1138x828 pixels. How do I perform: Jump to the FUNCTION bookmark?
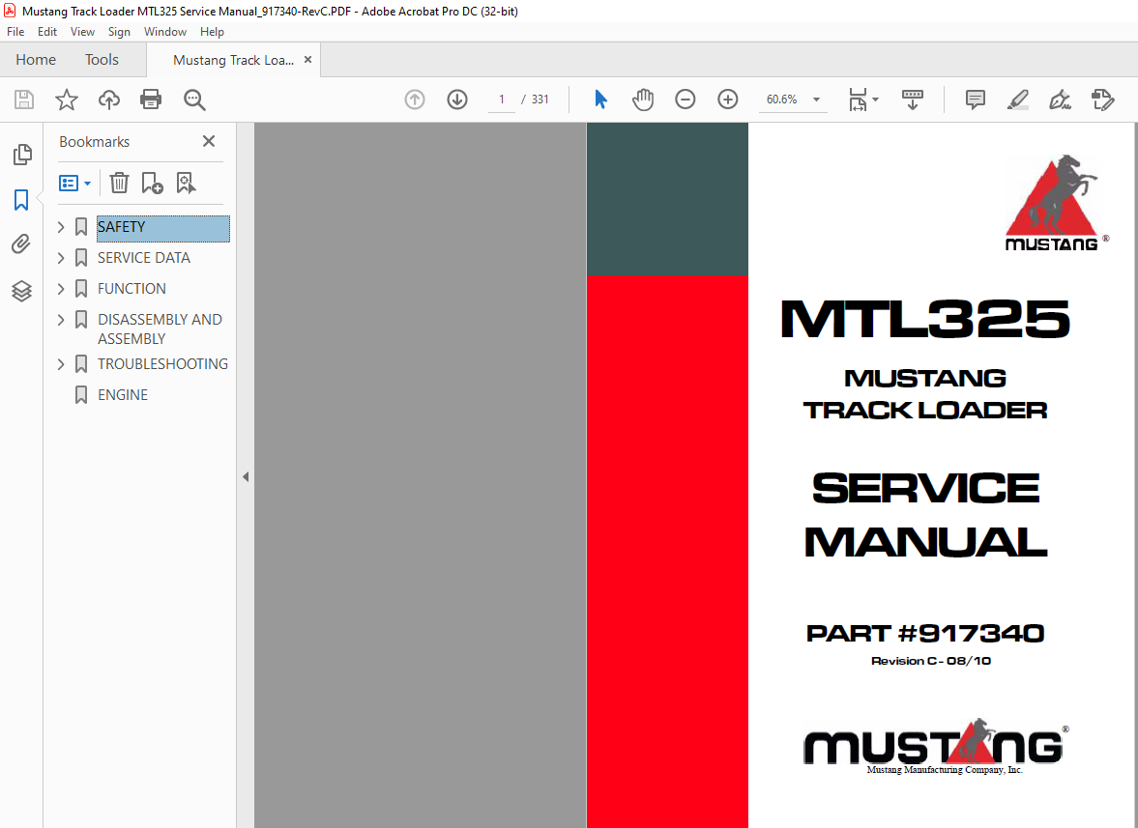131,289
